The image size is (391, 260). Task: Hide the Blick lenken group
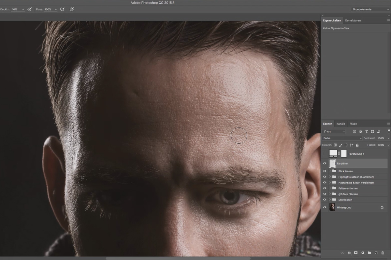click(325, 171)
